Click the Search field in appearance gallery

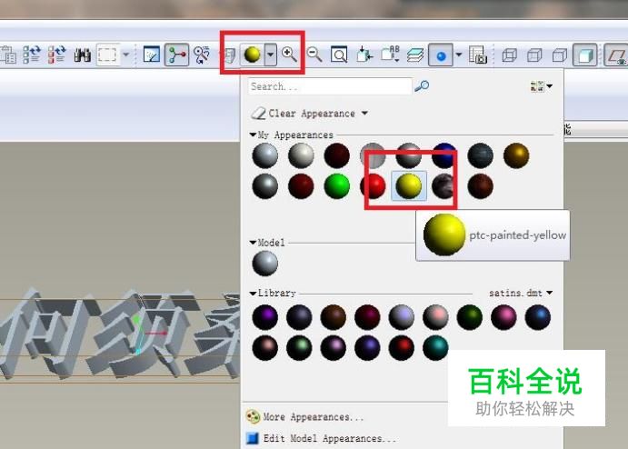(x=330, y=86)
